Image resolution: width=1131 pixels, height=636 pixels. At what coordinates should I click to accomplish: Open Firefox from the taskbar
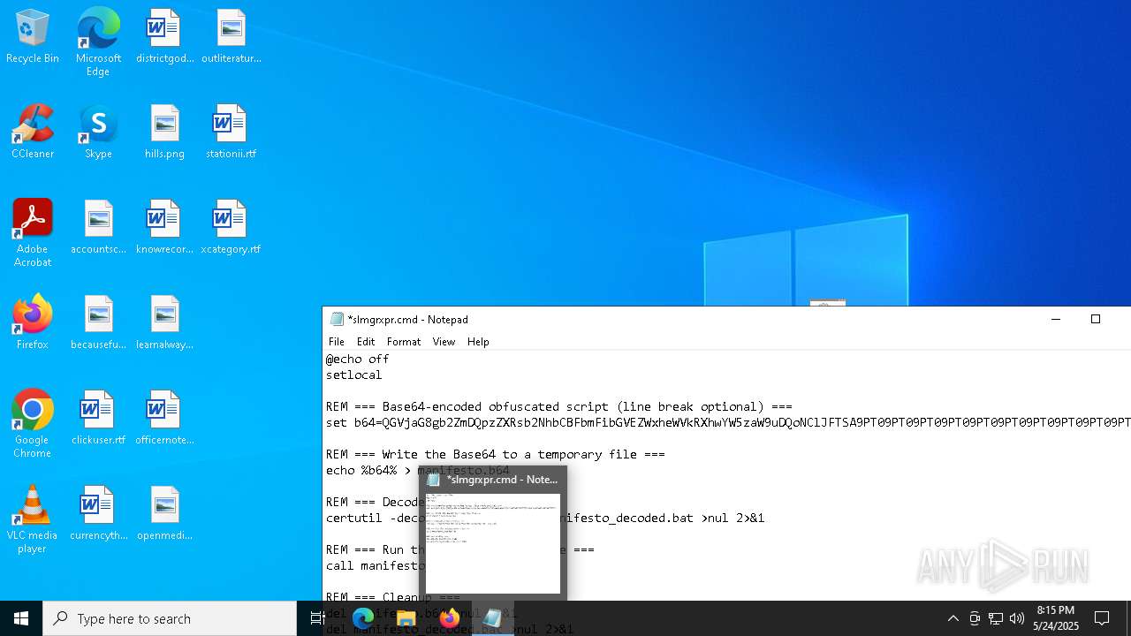(450, 618)
